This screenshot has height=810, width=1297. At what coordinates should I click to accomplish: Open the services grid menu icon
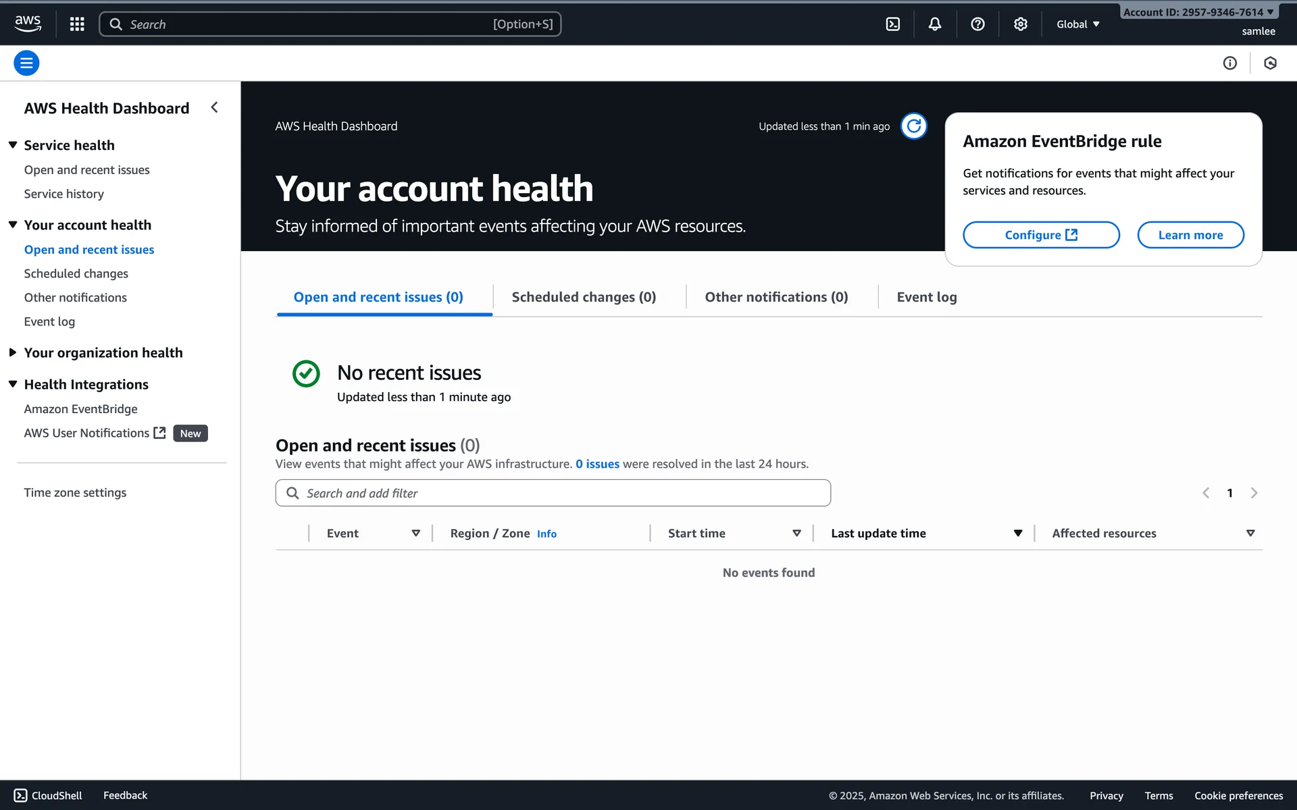click(77, 24)
